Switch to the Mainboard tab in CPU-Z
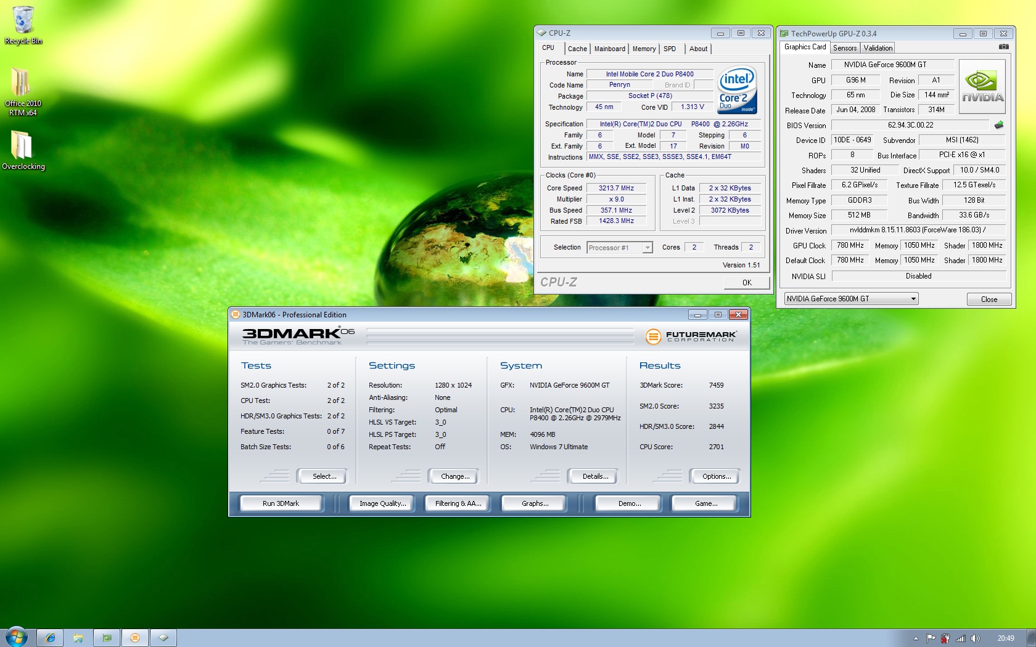The image size is (1036, 647). (x=609, y=49)
